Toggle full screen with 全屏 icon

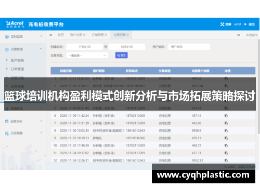point(222,24)
